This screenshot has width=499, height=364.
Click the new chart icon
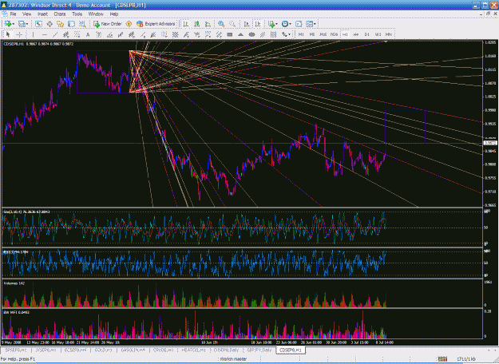pos(8,24)
